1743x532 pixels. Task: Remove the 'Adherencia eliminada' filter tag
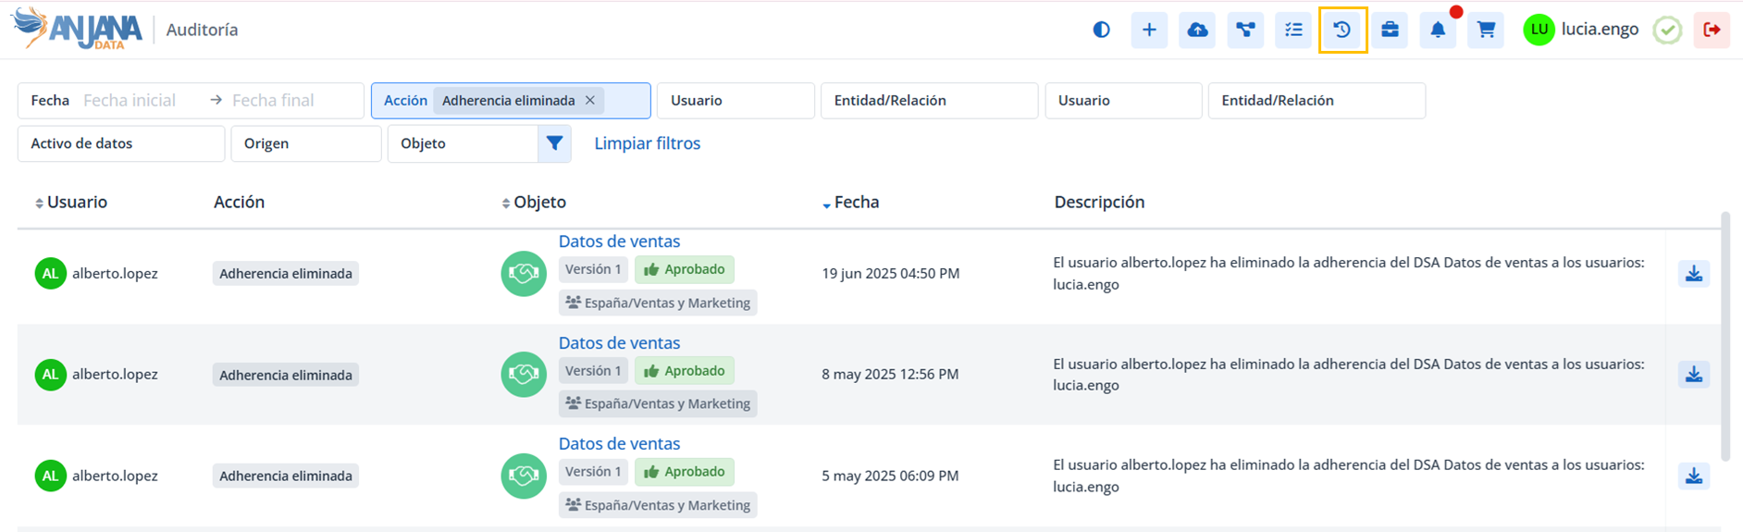tap(590, 100)
